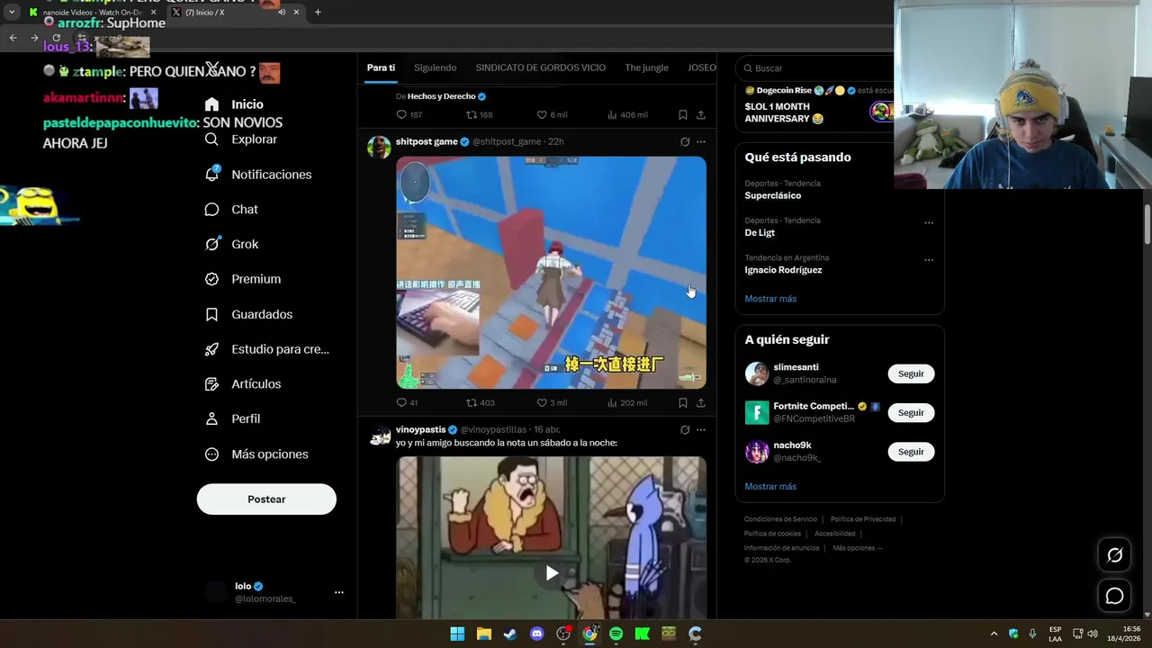
Task: Click Grok icon on vinoypastis post
Action: point(685,430)
